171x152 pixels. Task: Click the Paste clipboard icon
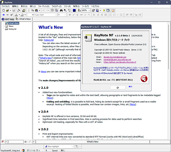(x=37, y=10)
